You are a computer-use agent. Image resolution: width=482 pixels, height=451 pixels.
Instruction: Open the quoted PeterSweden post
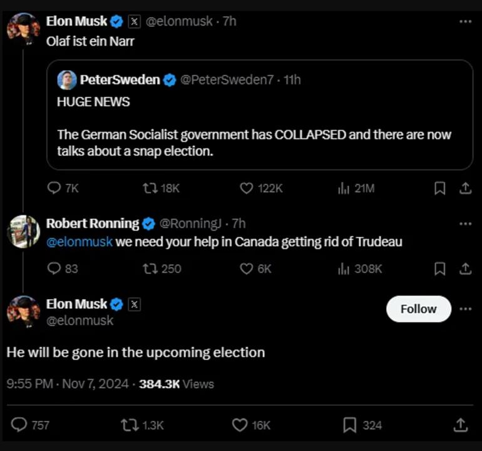coord(259,125)
